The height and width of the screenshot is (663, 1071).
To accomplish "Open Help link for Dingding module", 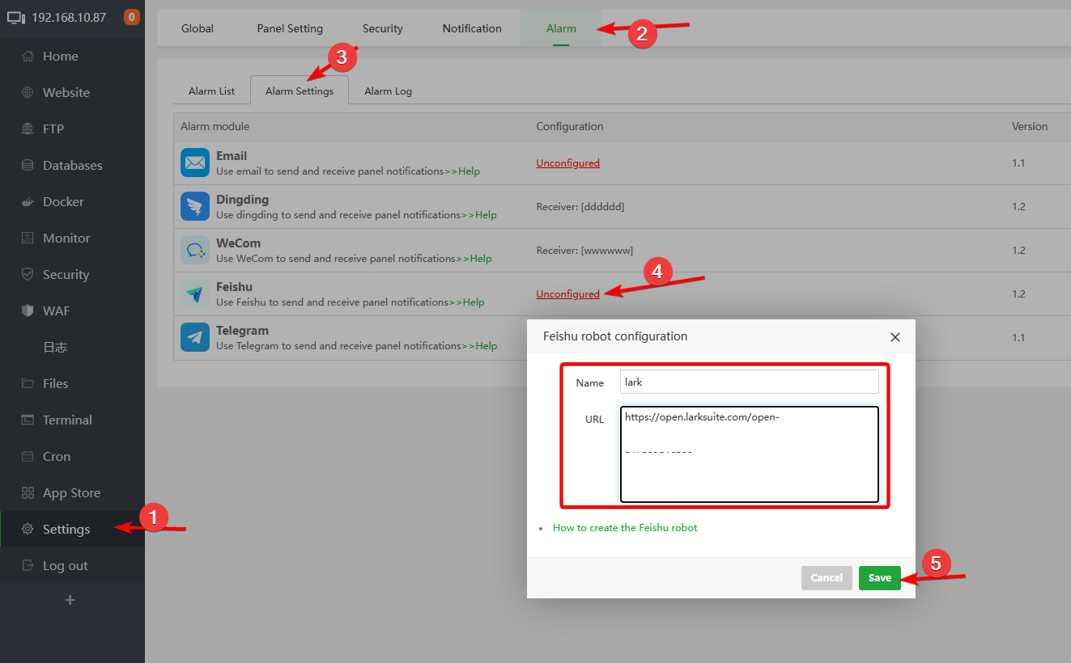I will coord(486,215).
